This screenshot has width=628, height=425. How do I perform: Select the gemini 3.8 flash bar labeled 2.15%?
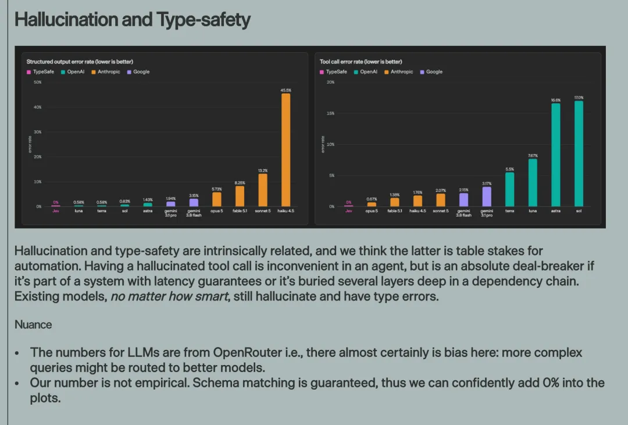pyautogui.click(x=464, y=200)
